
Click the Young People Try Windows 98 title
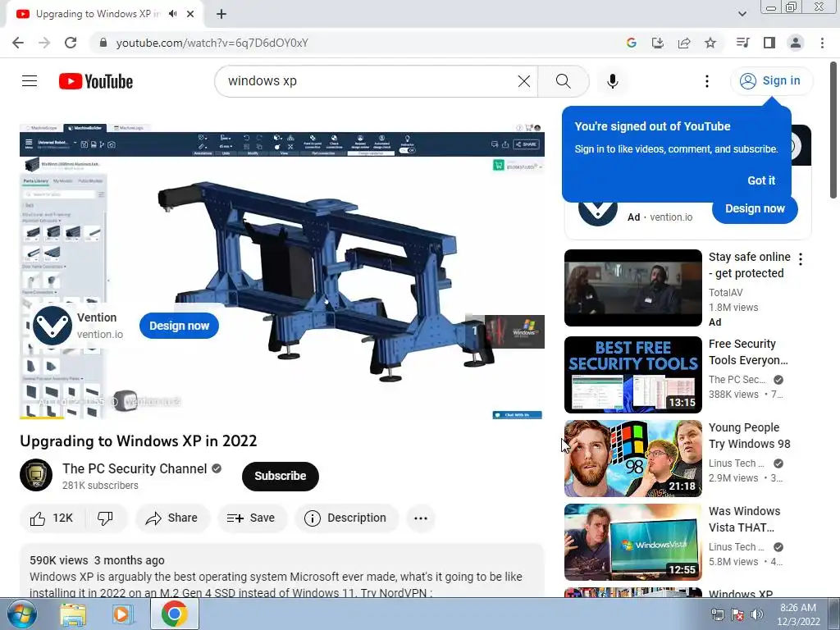pos(749,436)
